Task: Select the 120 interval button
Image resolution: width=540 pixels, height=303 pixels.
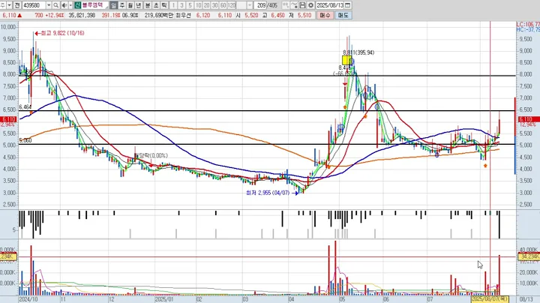Action: [232, 5]
